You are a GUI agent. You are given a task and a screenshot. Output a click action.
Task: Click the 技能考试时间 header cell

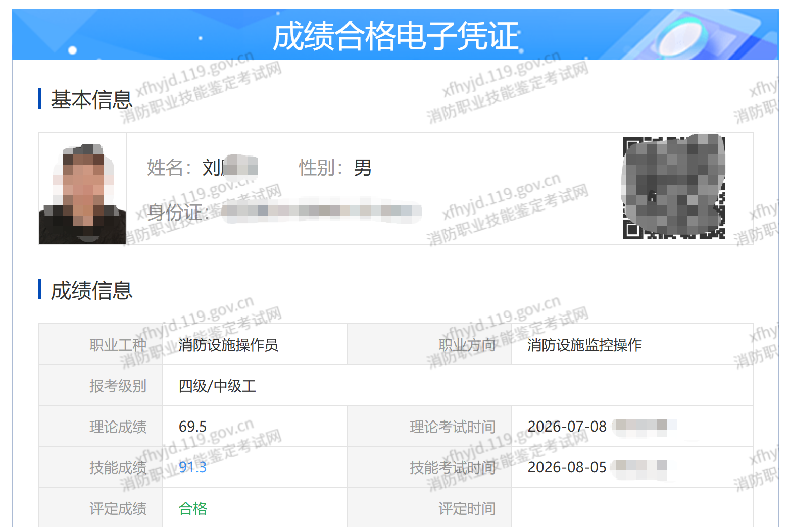point(429,467)
